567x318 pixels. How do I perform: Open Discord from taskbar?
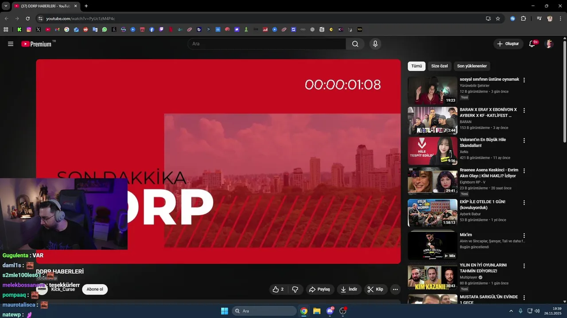coord(330,311)
